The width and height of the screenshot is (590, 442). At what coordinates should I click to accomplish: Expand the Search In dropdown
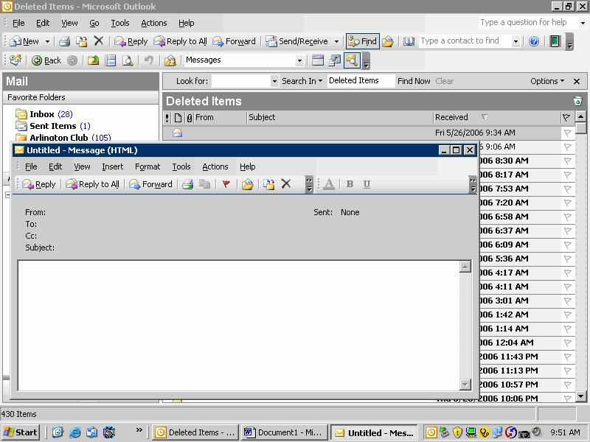tap(302, 81)
